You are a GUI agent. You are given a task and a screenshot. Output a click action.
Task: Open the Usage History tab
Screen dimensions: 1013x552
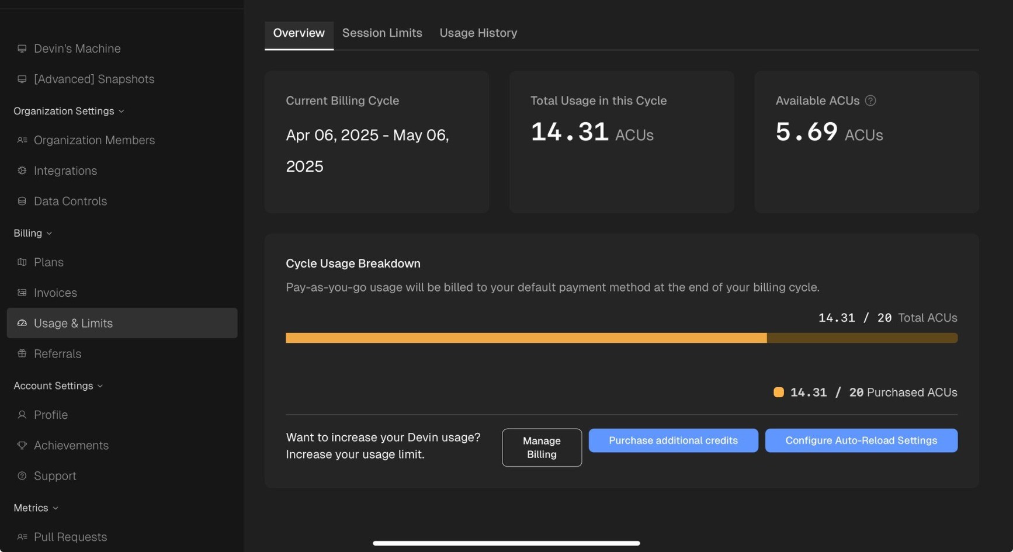[x=478, y=33]
